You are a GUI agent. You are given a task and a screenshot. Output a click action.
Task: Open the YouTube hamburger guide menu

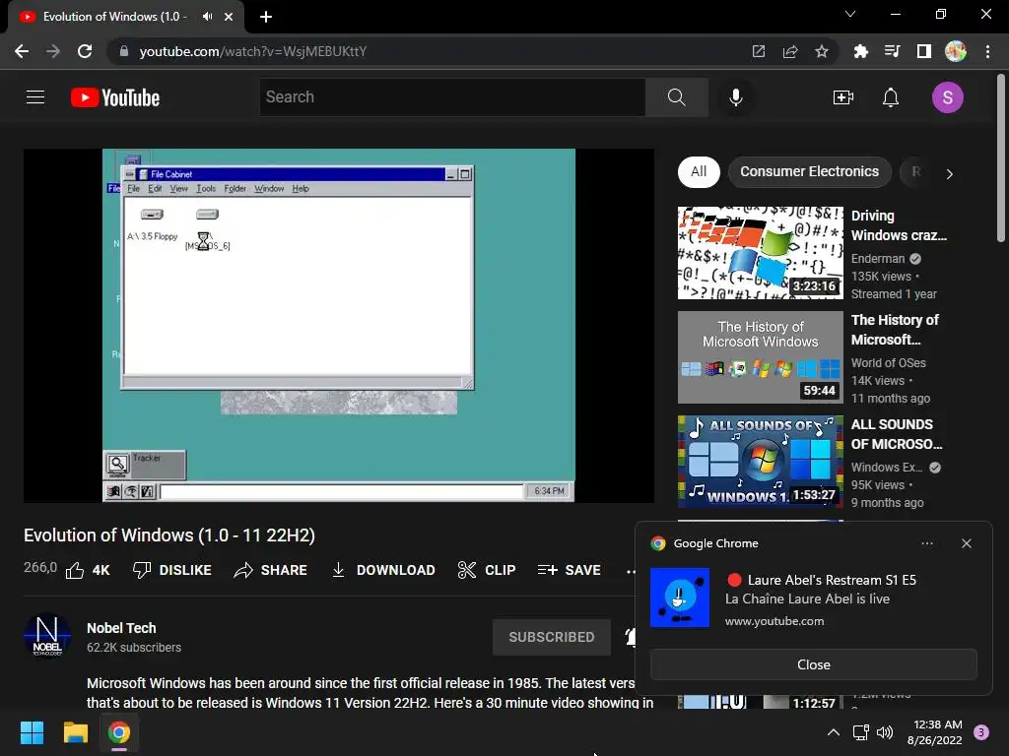tap(35, 97)
